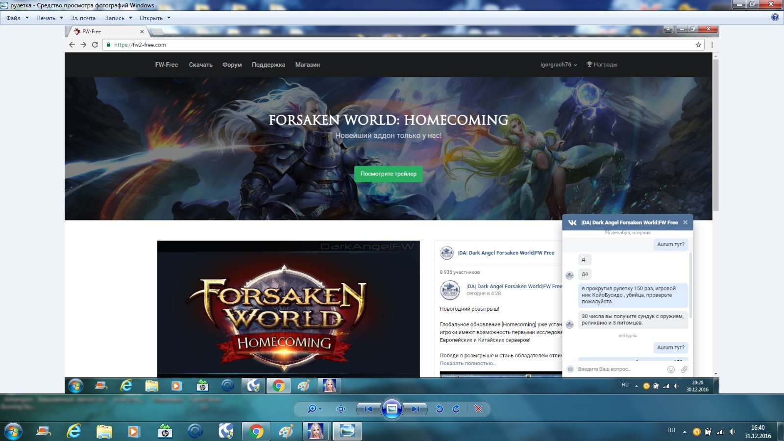Open the game character icon, 16:40 taskbar

pos(316,431)
